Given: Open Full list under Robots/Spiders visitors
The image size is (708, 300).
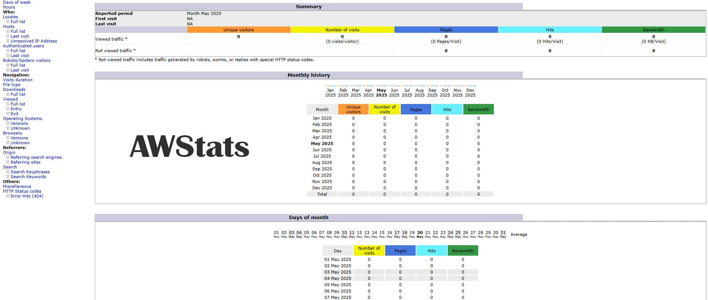Looking at the screenshot, I should (x=18, y=65).
